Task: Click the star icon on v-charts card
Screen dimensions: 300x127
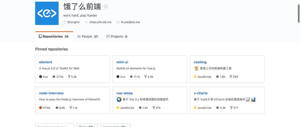Action: (217, 108)
